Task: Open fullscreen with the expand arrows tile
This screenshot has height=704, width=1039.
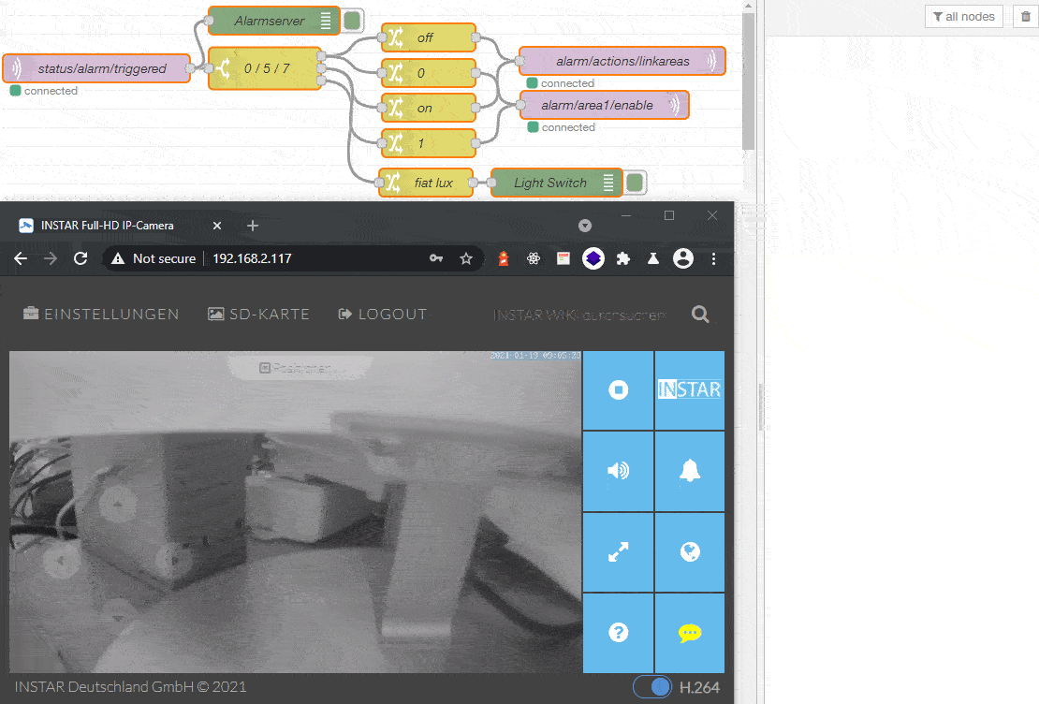Action: 618,552
